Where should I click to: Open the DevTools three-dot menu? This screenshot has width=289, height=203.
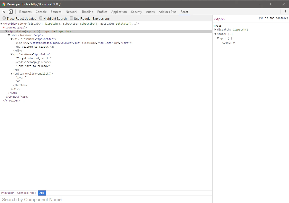[x=285, y=12]
